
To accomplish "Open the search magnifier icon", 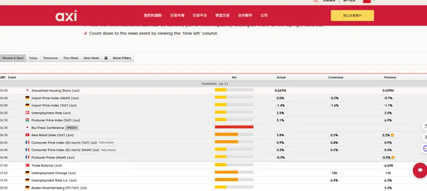I will [315, 1].
